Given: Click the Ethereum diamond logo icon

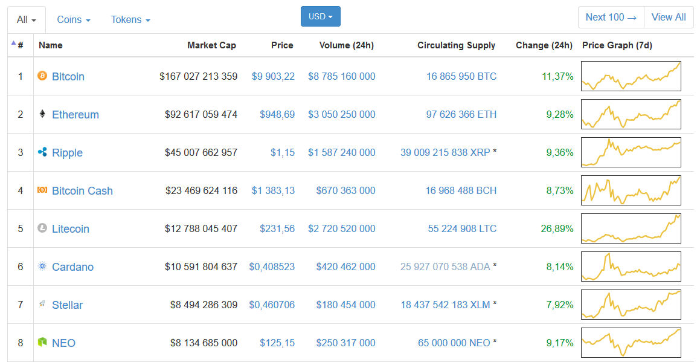Looking at the screenshot, I should [x=42, y=114].
